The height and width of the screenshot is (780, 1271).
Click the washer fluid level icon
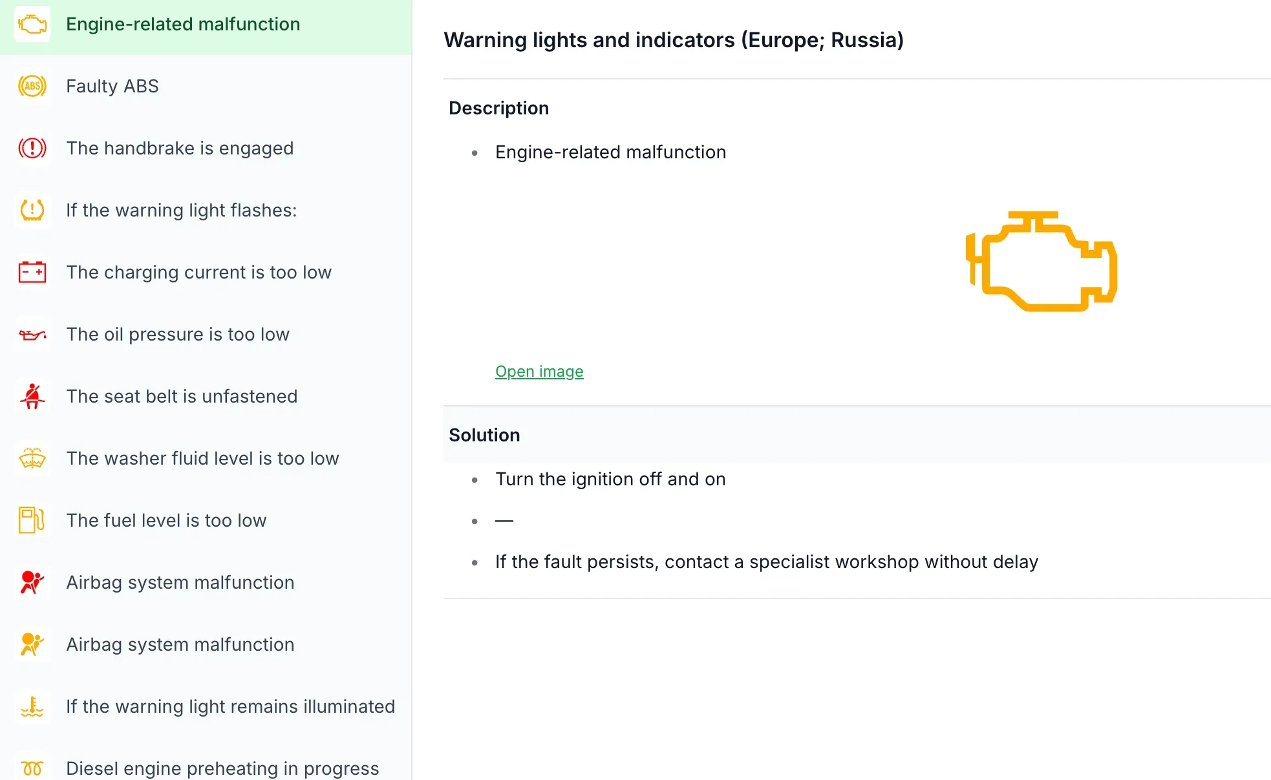[32, 458]
